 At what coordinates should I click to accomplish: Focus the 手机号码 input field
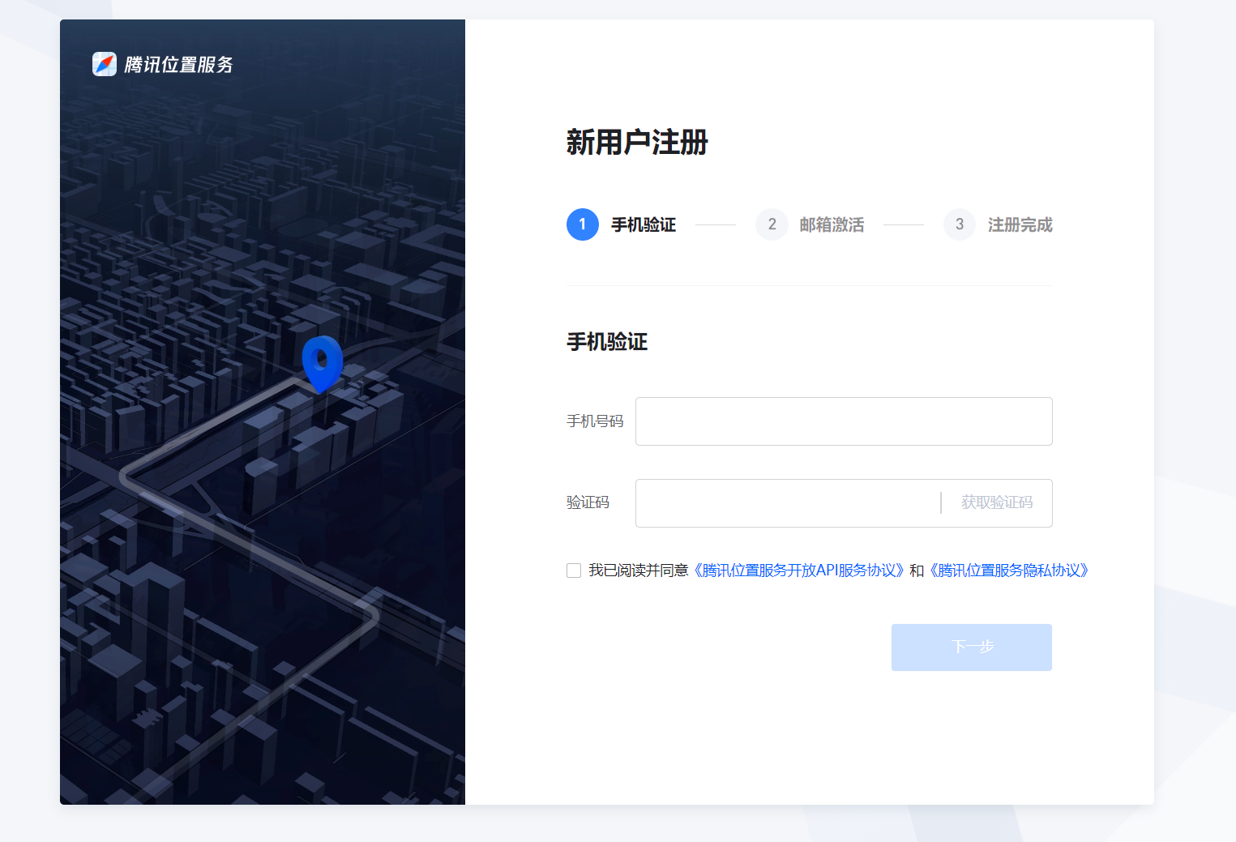[x=844, y=421]
